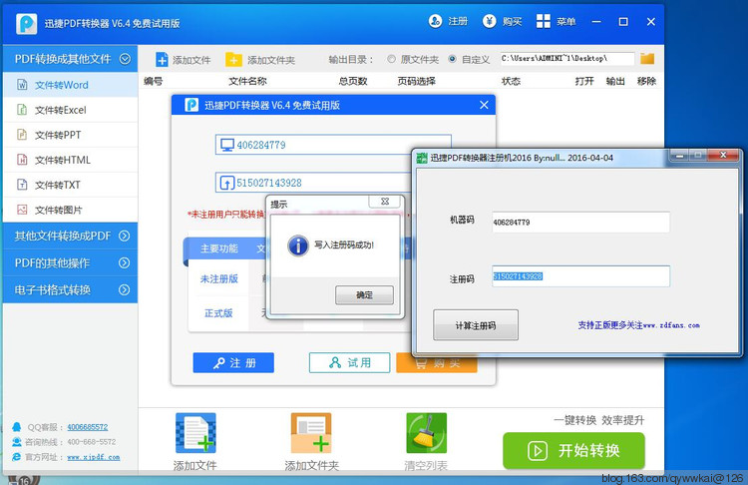
Task: Click the 机器码 field in keygen window
Action: [581, 222]
